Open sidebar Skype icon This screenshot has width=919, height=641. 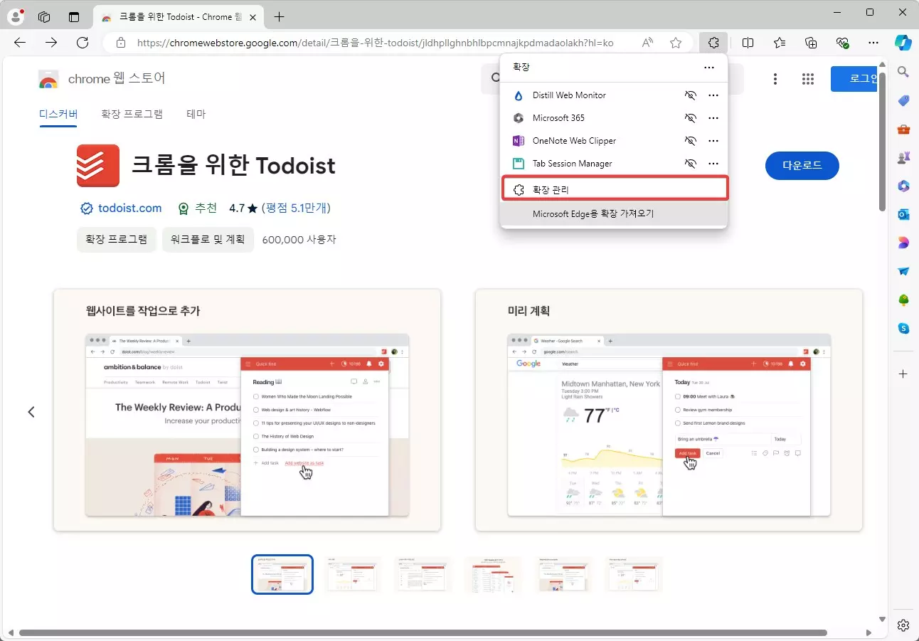pyautogui.click(x=903, y=328)
